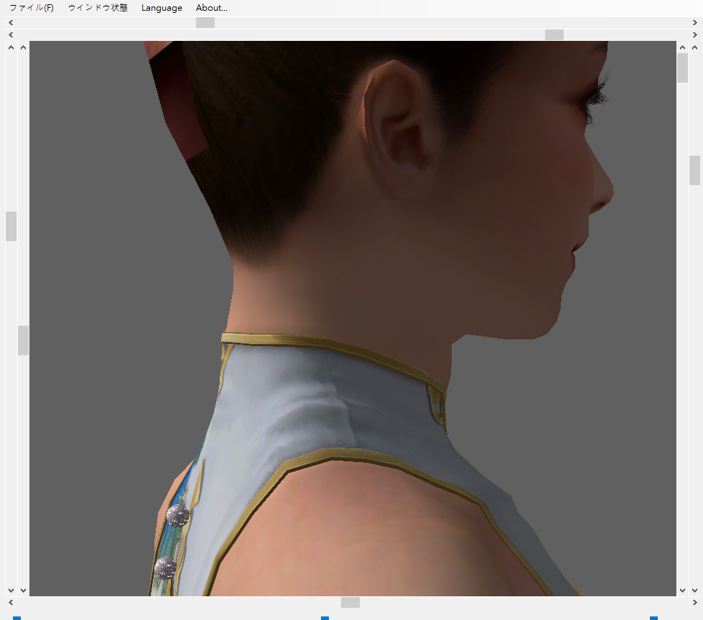Click right arrow of second top horizontal scrollbar
Image resolution: width=703 pixels, height=620 pixels.
click(x=695, y=34)
